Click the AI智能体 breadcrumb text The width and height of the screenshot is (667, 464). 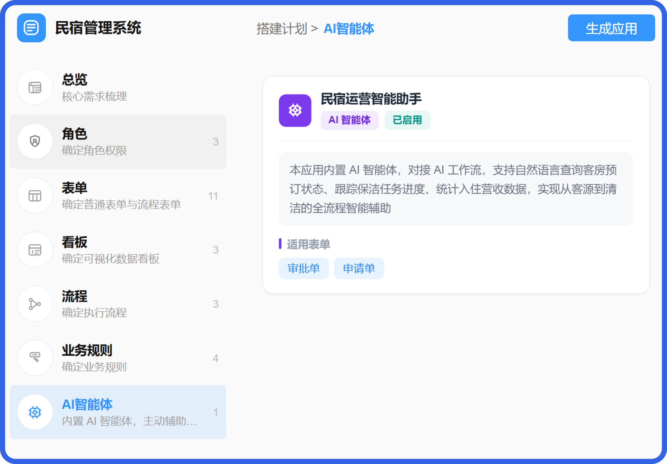click(x=349, y=29)
